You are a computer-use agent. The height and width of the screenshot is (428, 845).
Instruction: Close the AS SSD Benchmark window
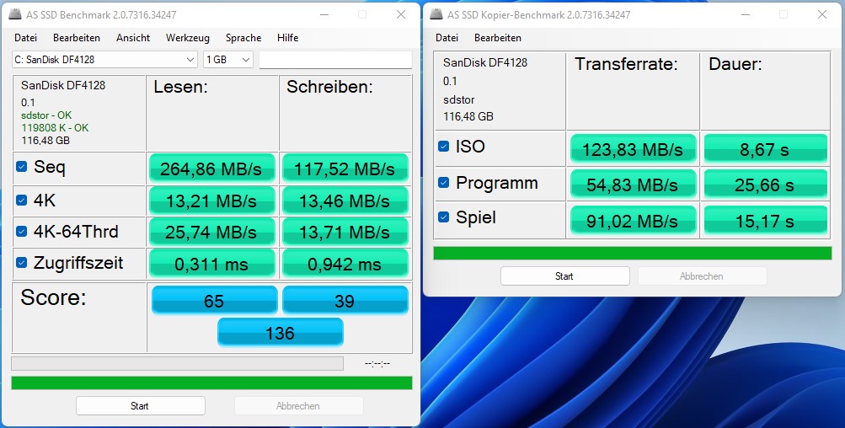tap(401, 14)
